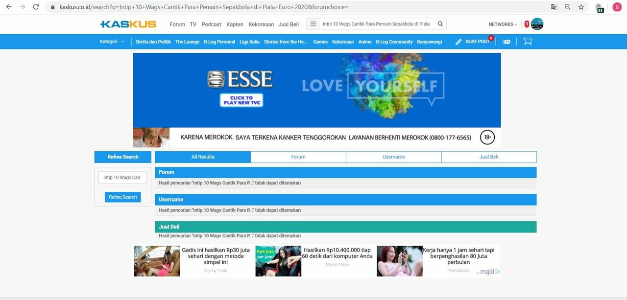Open ad 'Hasilkan Rp10.400.000 tiap 60 detik'
Screen dimensions: 627x300
tap(338, 253)
